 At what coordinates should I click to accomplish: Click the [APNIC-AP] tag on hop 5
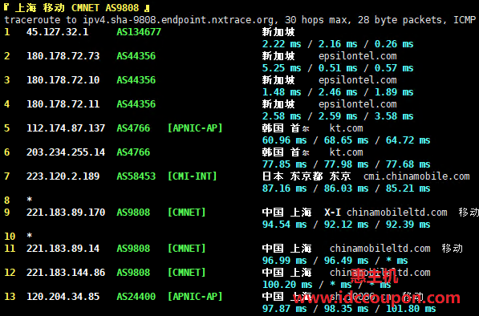195,128
